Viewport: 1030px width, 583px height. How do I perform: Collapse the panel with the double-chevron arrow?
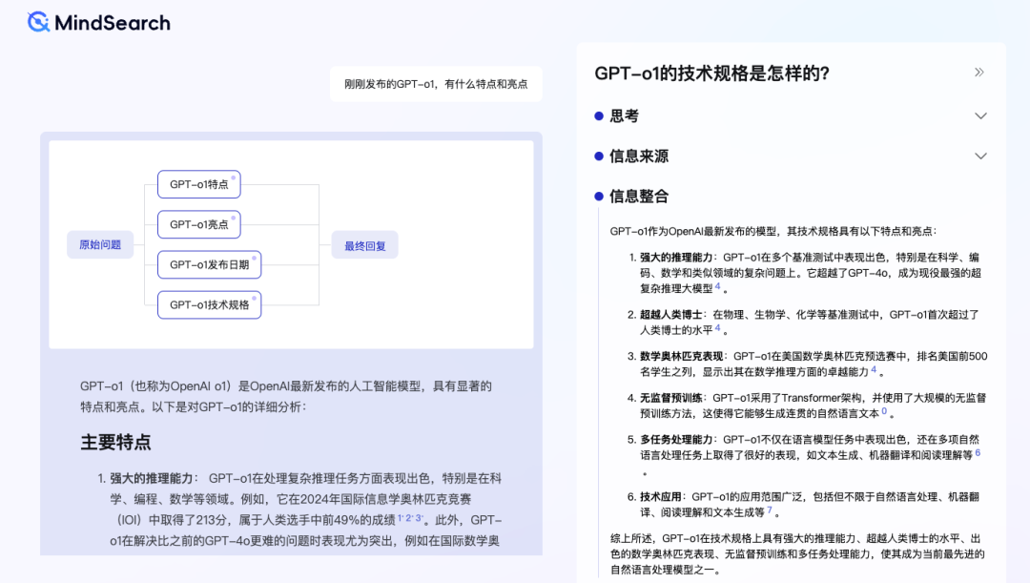click(x=979, y=72)
